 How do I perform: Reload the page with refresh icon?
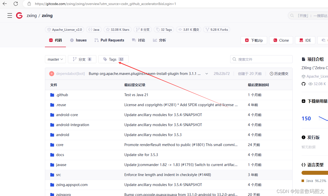16,4
